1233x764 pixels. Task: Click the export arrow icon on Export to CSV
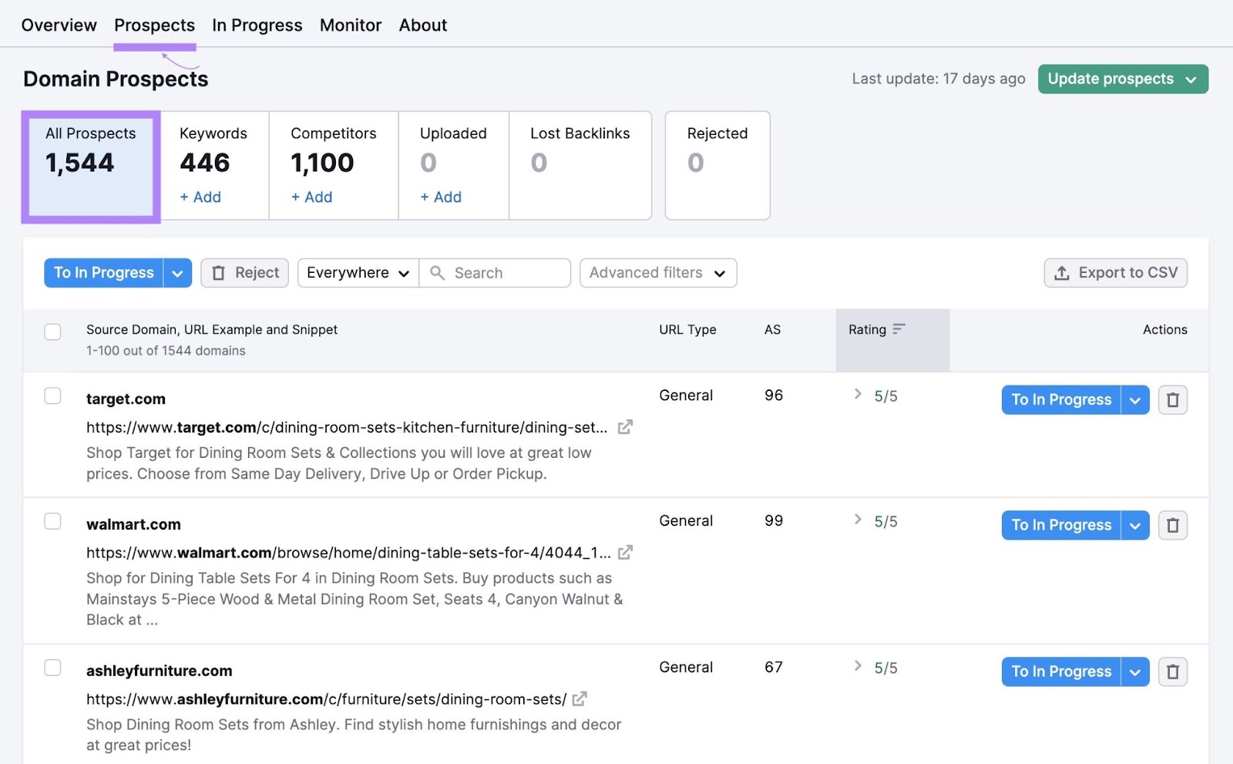(x=1063, y=272)
